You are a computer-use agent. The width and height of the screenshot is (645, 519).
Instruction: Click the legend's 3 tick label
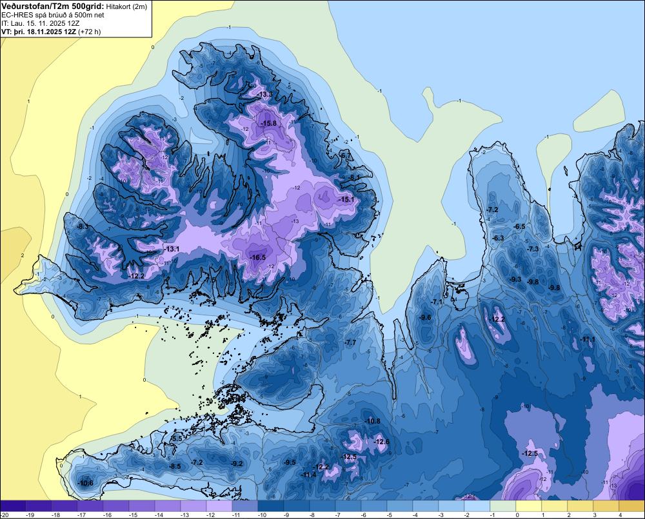pos(595,515)
